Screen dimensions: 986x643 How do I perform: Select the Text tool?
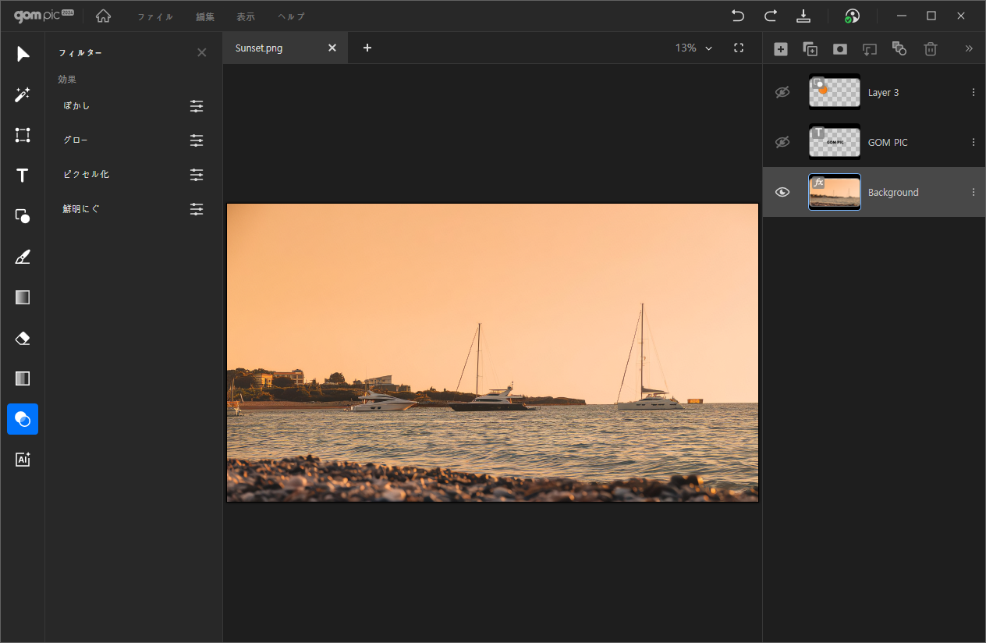pos(23,176)
